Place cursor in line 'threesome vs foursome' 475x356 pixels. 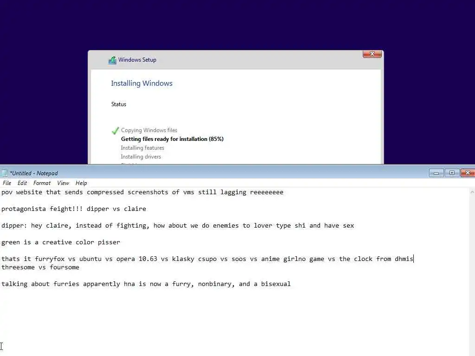tap(40, 267)
